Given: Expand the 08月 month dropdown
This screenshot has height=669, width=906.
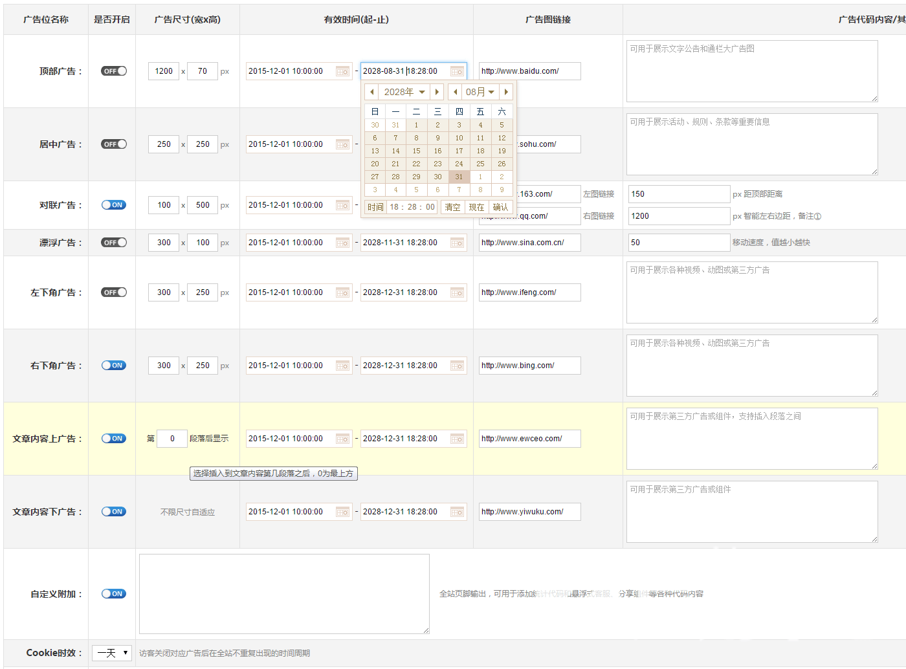Looking at the screenshot, I should [480, 92].
